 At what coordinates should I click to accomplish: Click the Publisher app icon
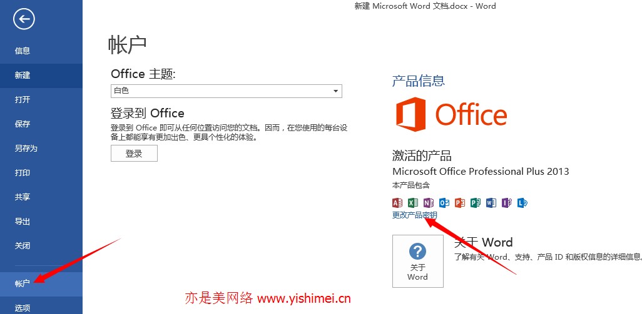click(476, 202)
